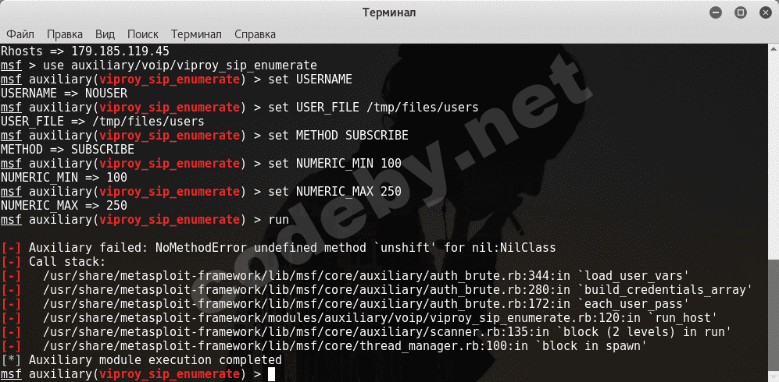The image size is (779, 382).
Task: Open the Справка menu
Action: (x=255, y=34)
